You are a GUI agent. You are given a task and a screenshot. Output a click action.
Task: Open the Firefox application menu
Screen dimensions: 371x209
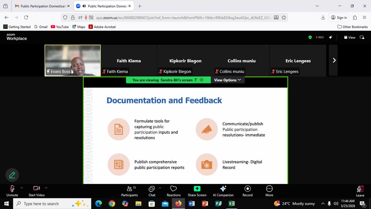(365, 18)
